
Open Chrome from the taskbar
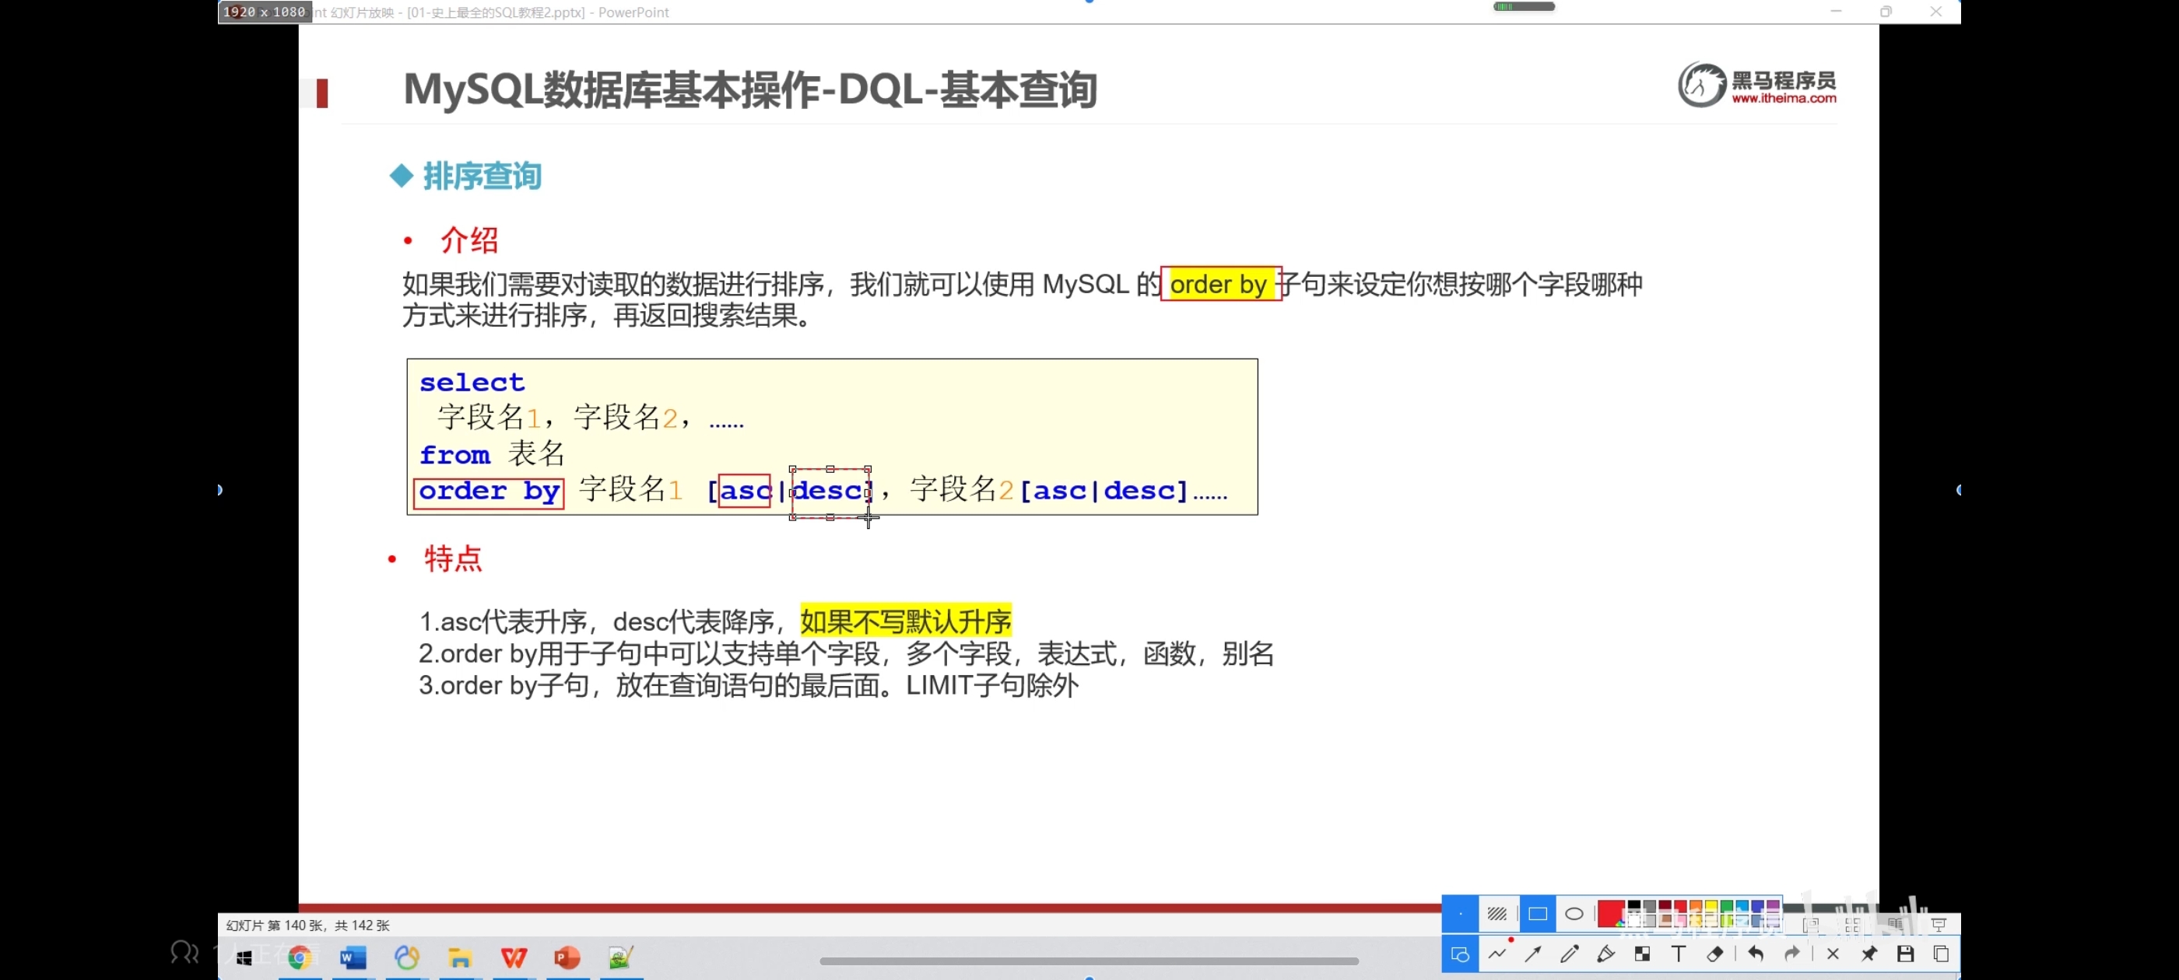tap(300, 957)
